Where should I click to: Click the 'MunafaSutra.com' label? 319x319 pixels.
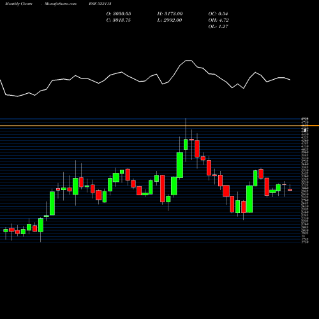61,4
